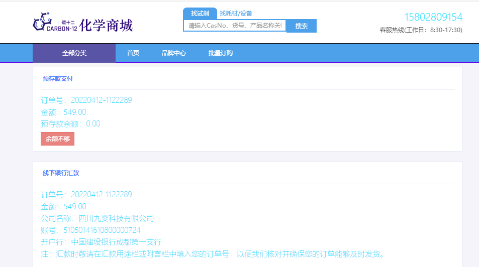Click the hotline number 15802809154
Viewport: 479px width, 267px height.
[433, 18]
